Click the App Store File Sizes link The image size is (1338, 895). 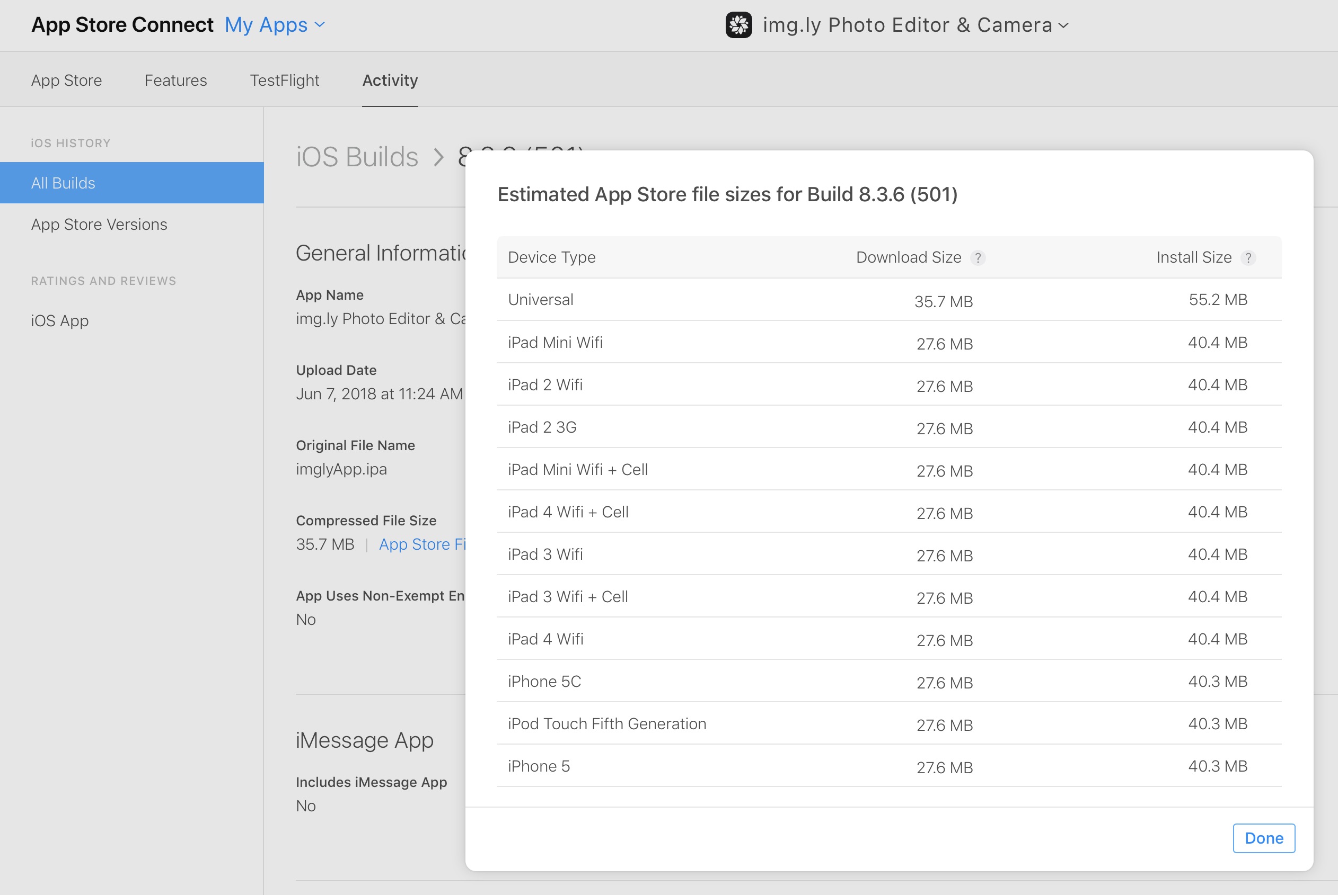(422, 544)
